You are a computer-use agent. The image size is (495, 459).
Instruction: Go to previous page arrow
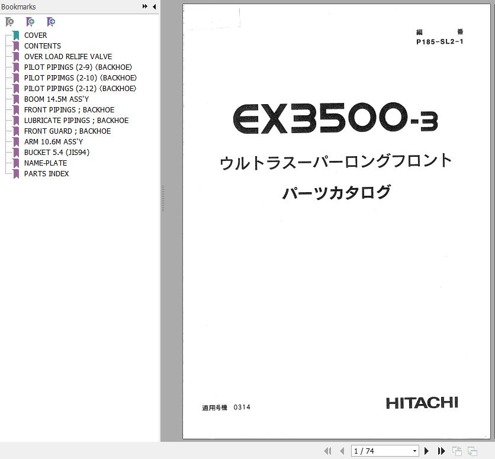342,451
